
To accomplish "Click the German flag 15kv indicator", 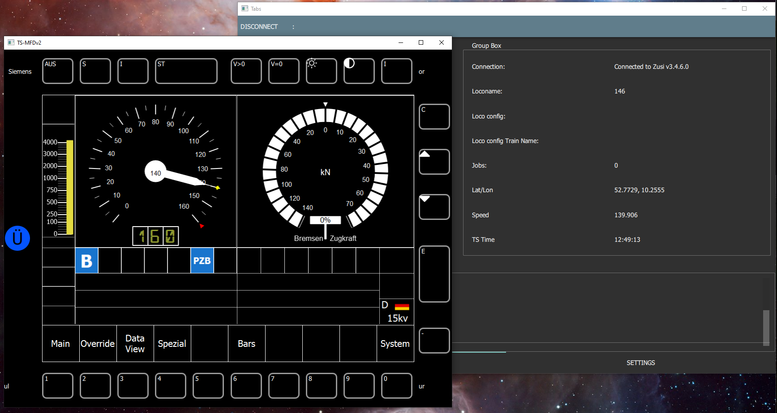I will pos(397,312).
